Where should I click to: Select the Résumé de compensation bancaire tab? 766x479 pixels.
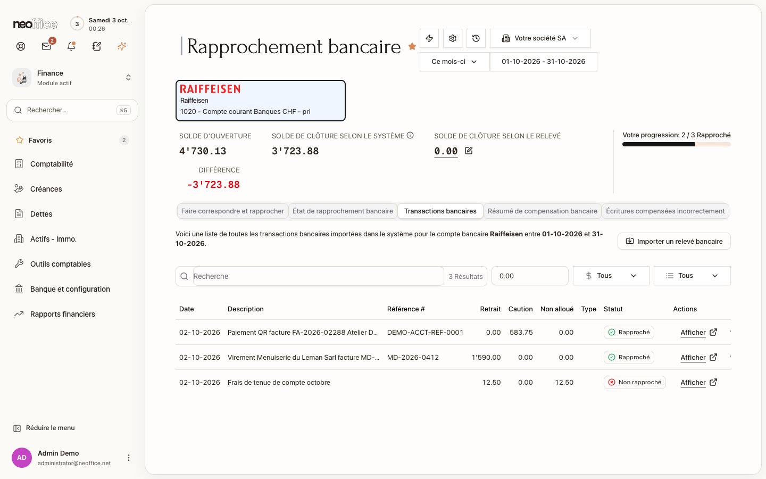[543, 211]
